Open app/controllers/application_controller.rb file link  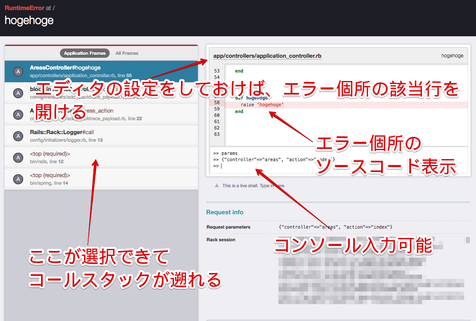click(267, 56)
